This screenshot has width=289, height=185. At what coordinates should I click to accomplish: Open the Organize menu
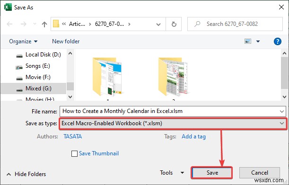(x=23, y=41)
